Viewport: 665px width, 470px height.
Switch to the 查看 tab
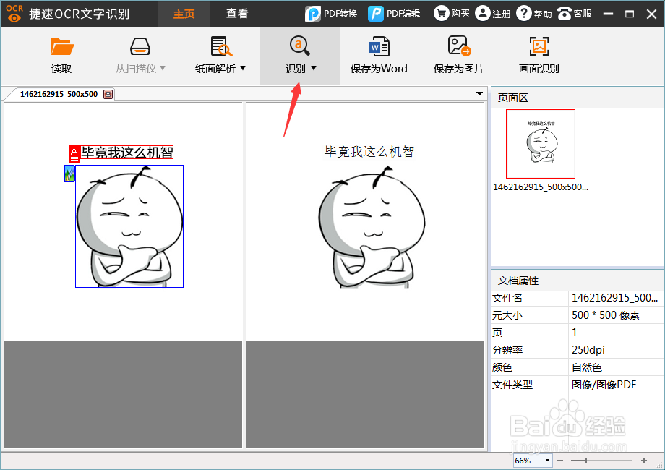pyautogui.click(x=236, y=13)
